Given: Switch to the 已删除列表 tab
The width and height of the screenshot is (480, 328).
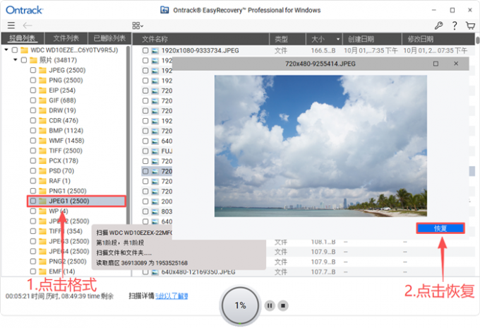Looking at the screenshot, I should tap(108, 38).
